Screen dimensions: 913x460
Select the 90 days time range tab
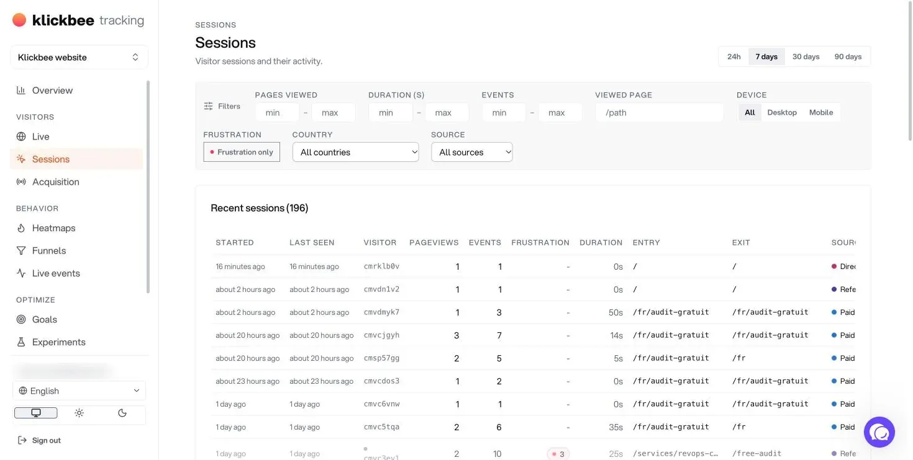tap(848, 56)
